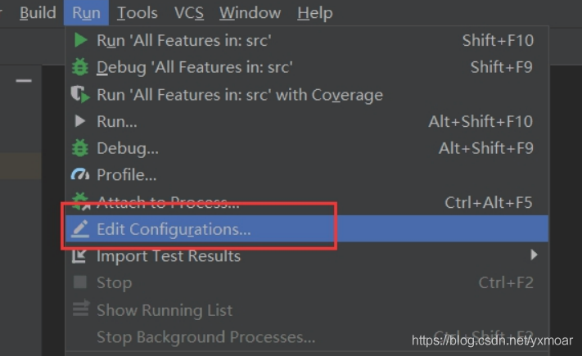
Task: Click the Edit Configurations pencil icon
Action: point(80,229)
